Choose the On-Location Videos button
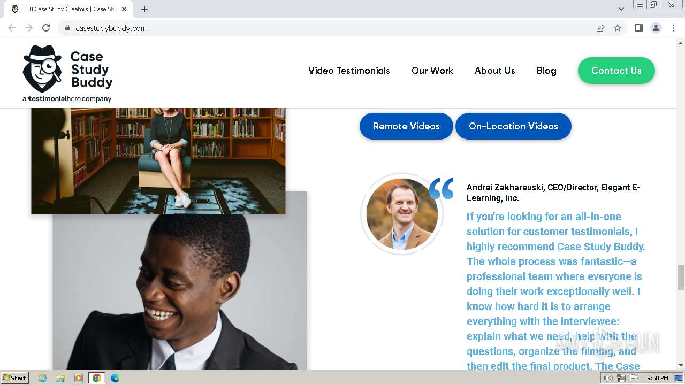The height and width of the screenshot is (385, 685). tap(513, 126)
